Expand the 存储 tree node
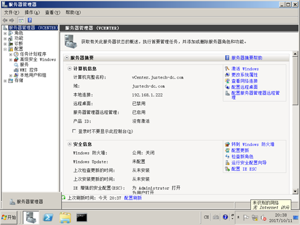This screenshot has width=300, height=225. point(5,81)
